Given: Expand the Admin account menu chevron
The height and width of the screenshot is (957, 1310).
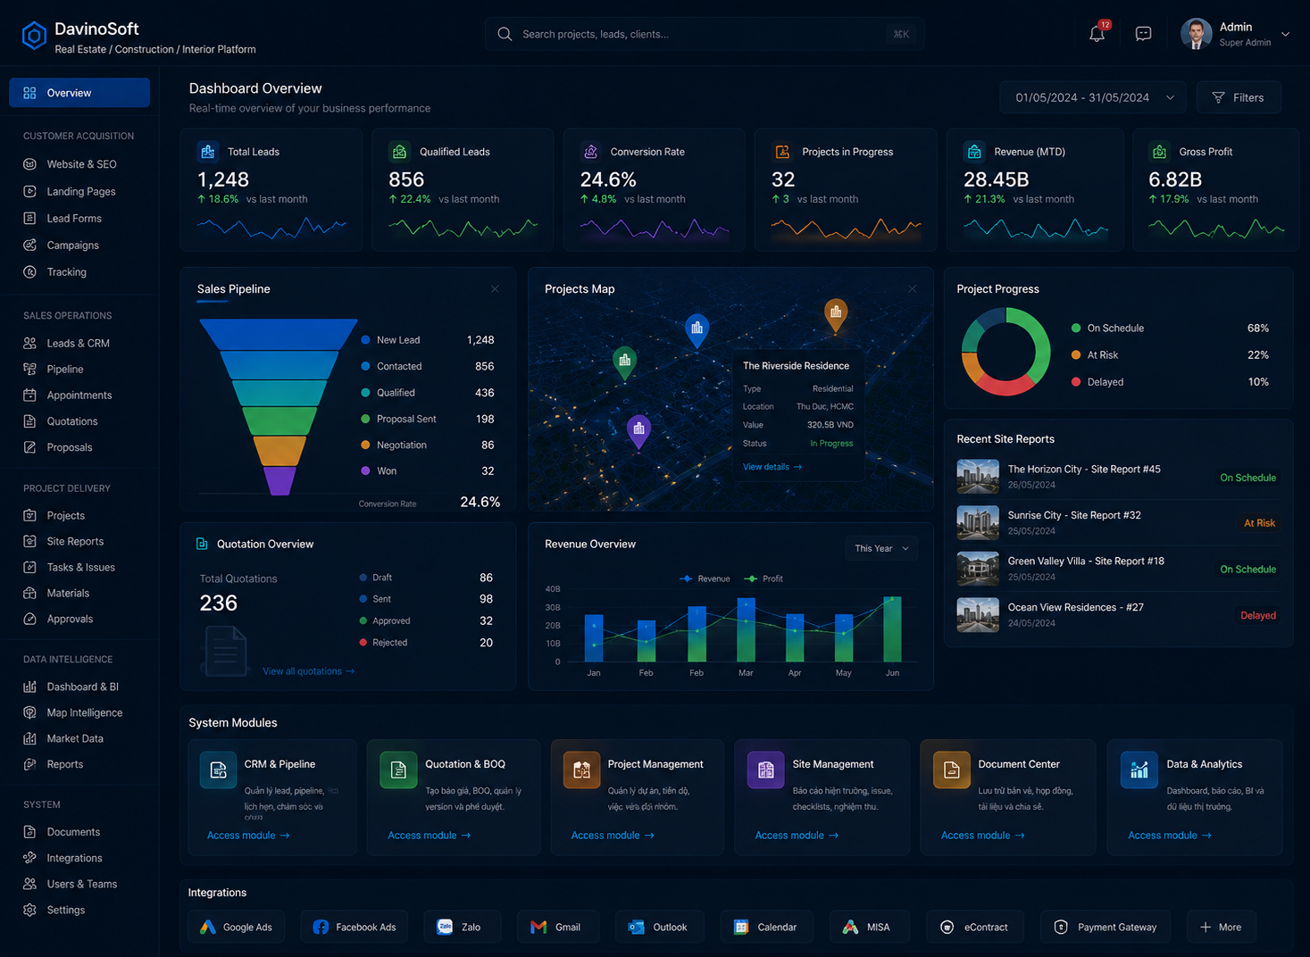Looking at the screenshot, I should 1286,34.
